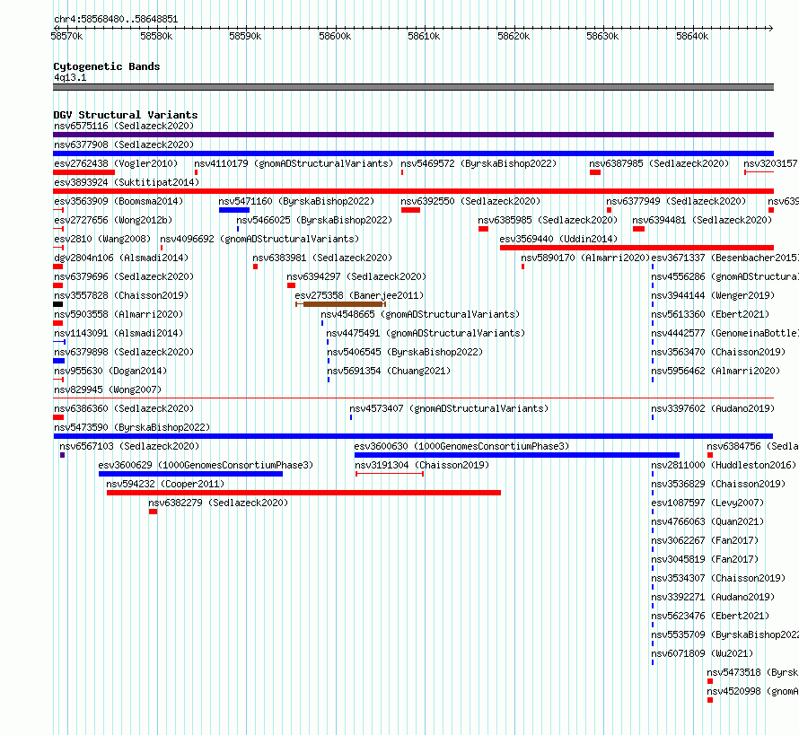Click nsv6383981 (Sedlazeck2020) label

322,258
